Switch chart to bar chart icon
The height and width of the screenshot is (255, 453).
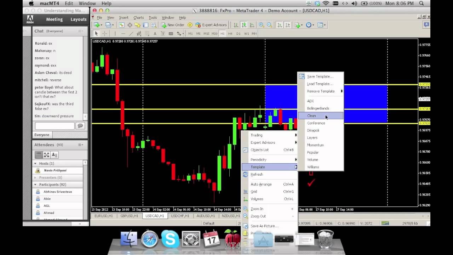click(236, 25)
